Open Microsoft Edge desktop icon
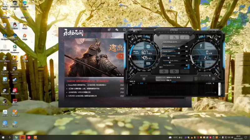Viewport: 250px width, 140px height. click(x=25, y=5)
